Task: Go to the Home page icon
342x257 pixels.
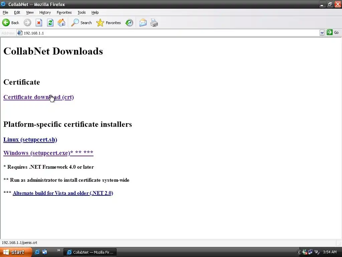Action: point(61,22)
